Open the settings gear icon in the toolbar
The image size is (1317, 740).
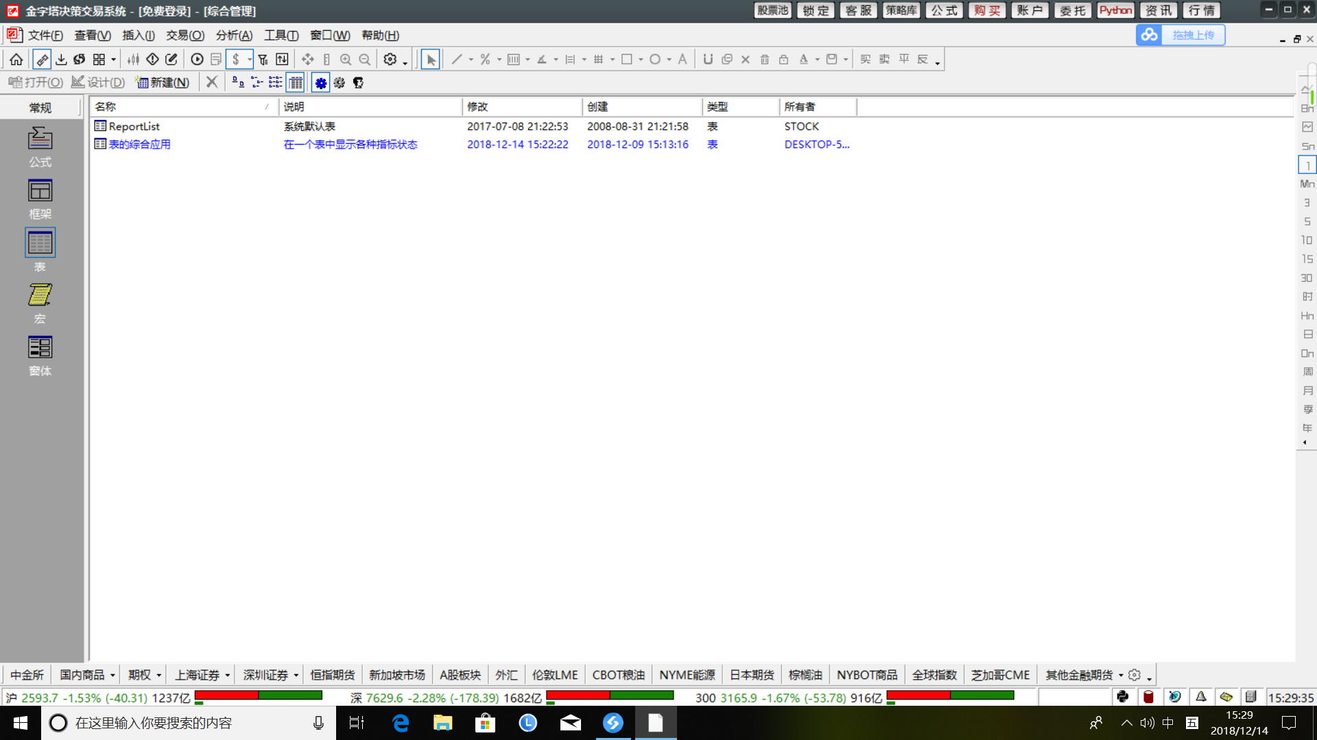[390, 60]
